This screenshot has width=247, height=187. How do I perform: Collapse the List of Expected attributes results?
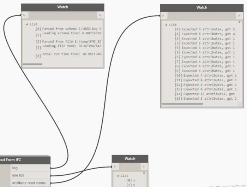(x=166, y=25)
